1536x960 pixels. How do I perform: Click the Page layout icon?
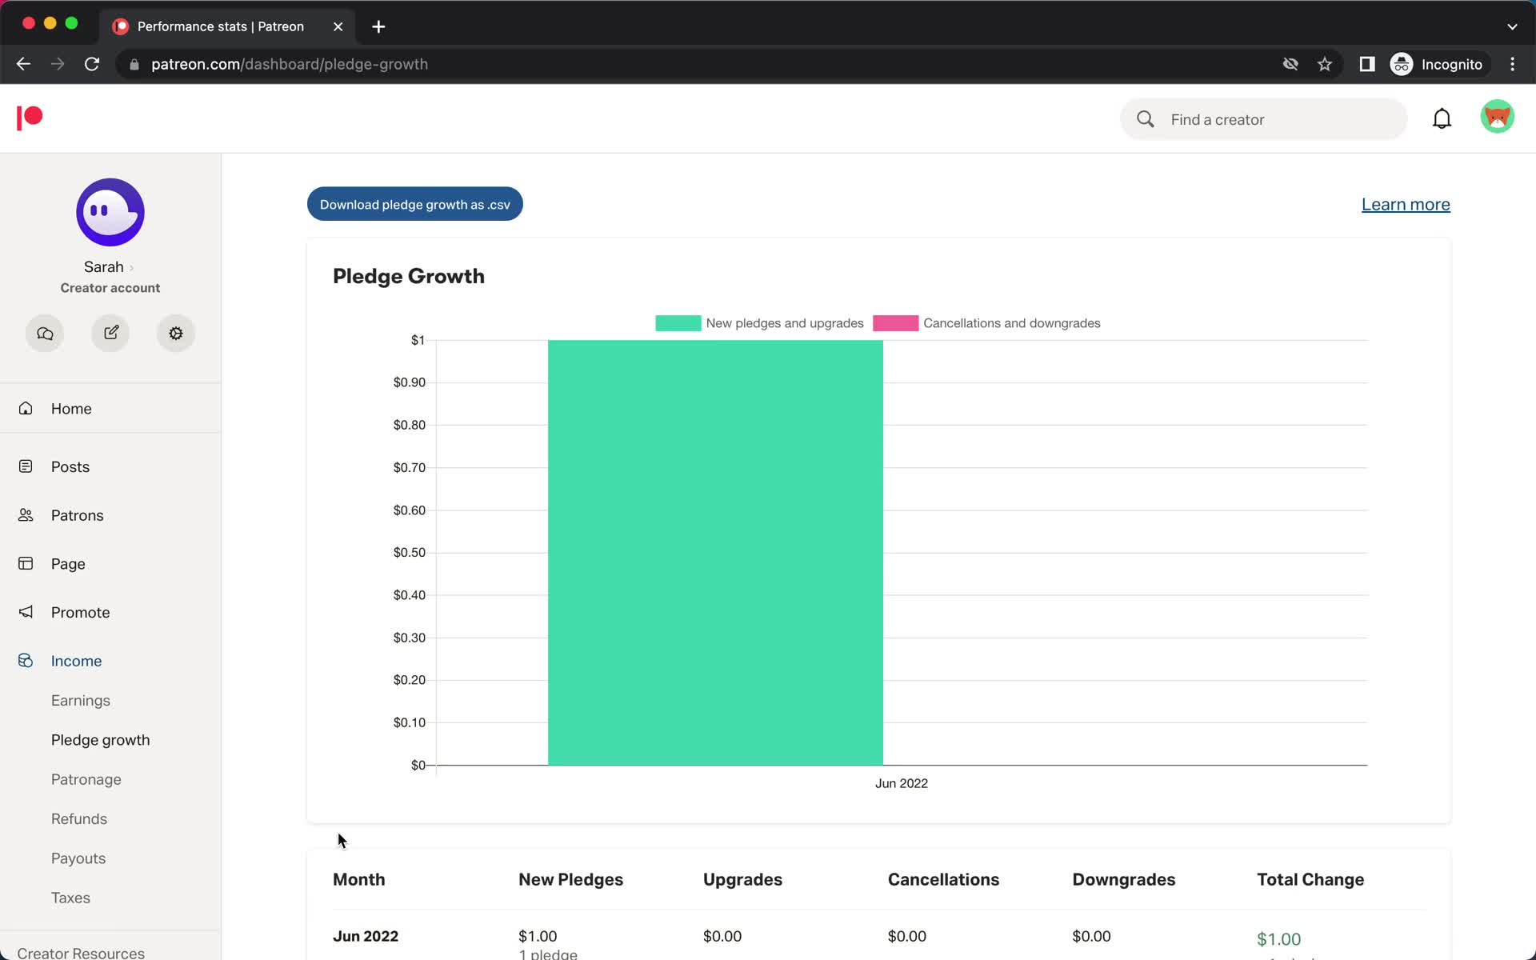[26, 564]
